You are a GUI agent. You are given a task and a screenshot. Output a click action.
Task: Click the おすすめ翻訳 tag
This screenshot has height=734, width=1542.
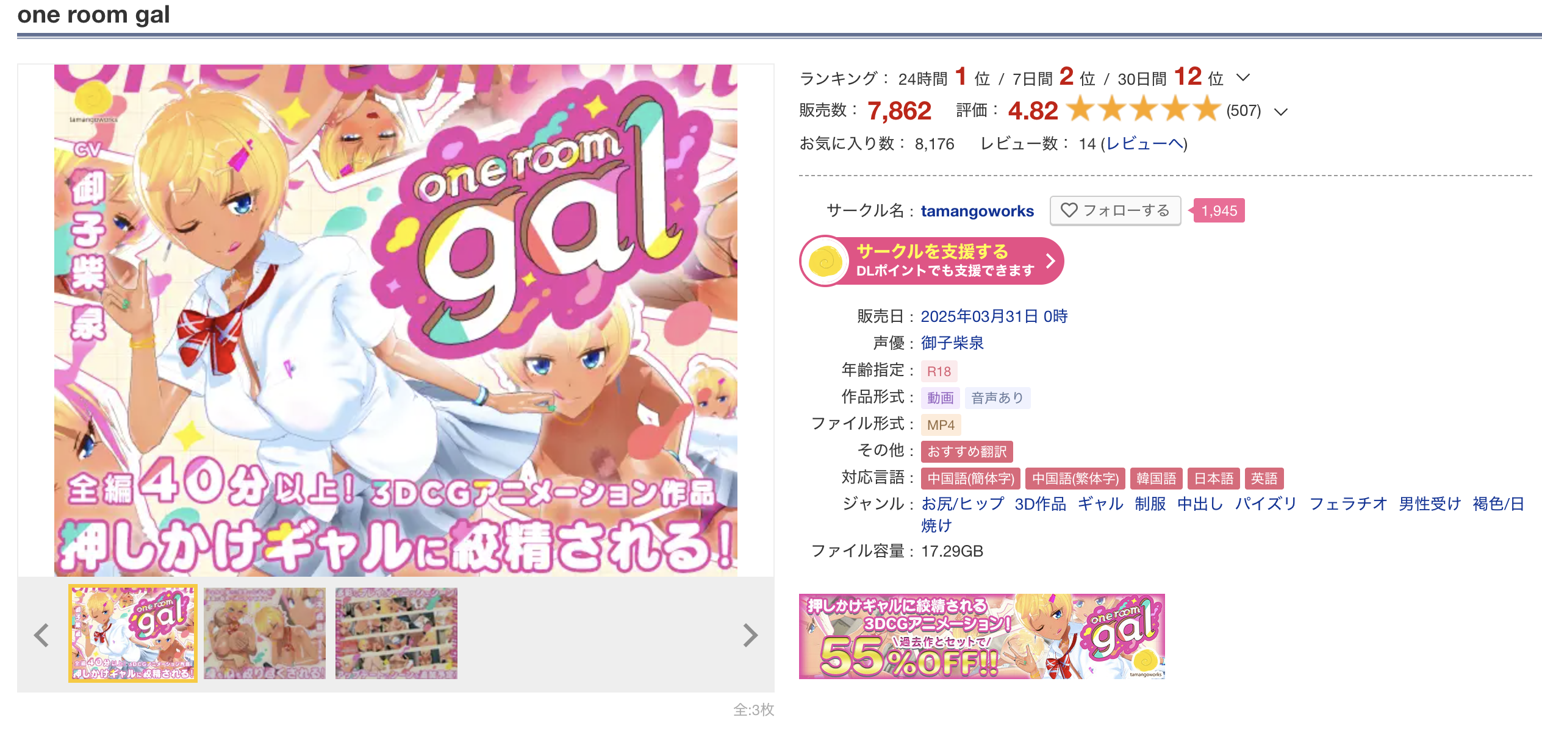(x=967, y=452)
